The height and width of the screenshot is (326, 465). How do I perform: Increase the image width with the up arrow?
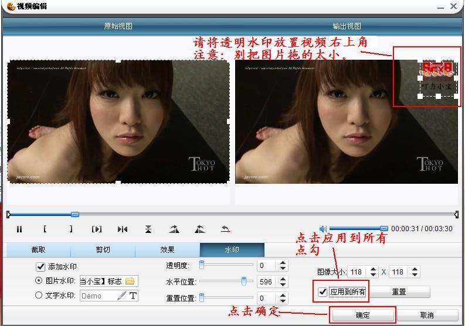point(374,269)
